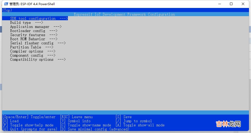Viewport: 251px width, 133px height.
Task: Expand Security features entry
Action: tap(28, 35)
